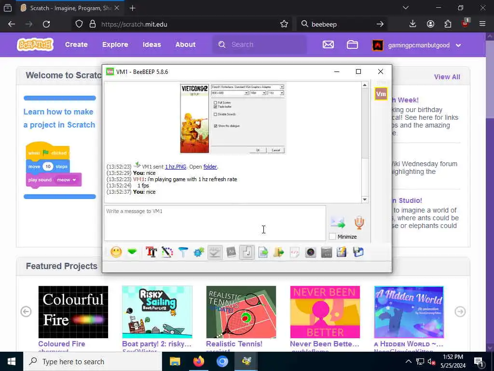Reload the current page
Image resolution: width=494 pixels, height=371 pixels.
click(46, 24)
